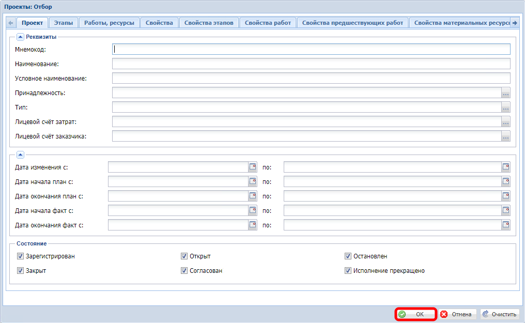
Task: Open lookup for Лицевой счёт затрат
Action: pos(505,122)
